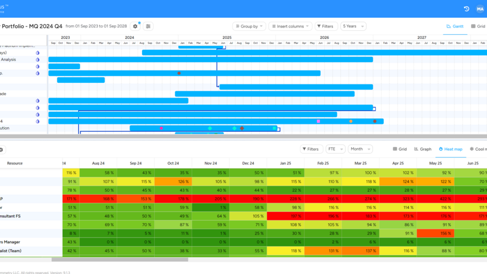Image resolution: width=487 pixels, height=274 pixels.
Task: Click the top Filters button
Action: [325, 26]
